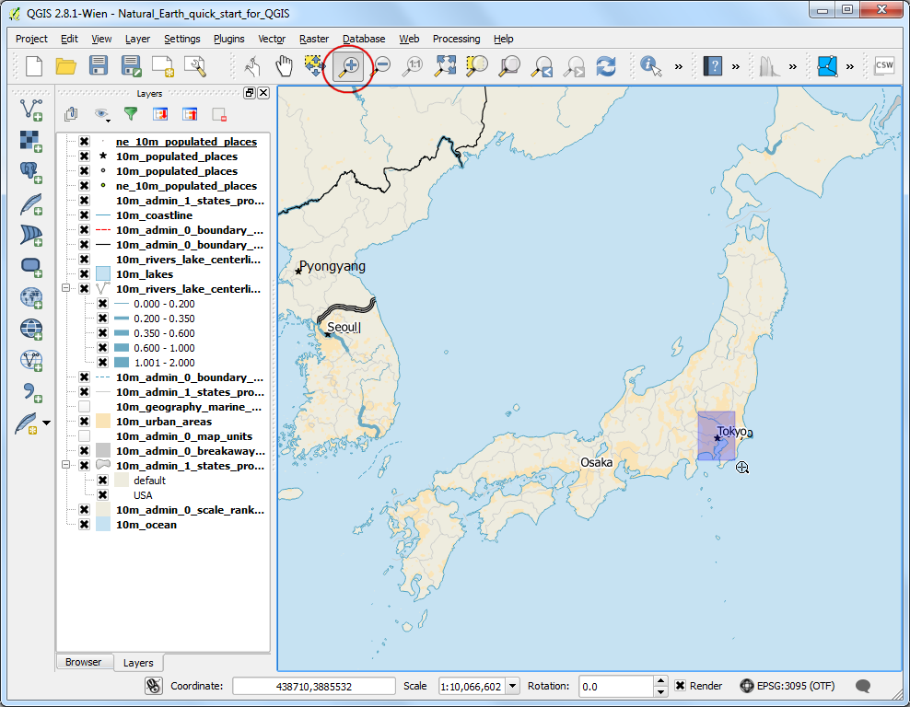Open the Processing menu
910x707 pixels.
coord(456,39)
